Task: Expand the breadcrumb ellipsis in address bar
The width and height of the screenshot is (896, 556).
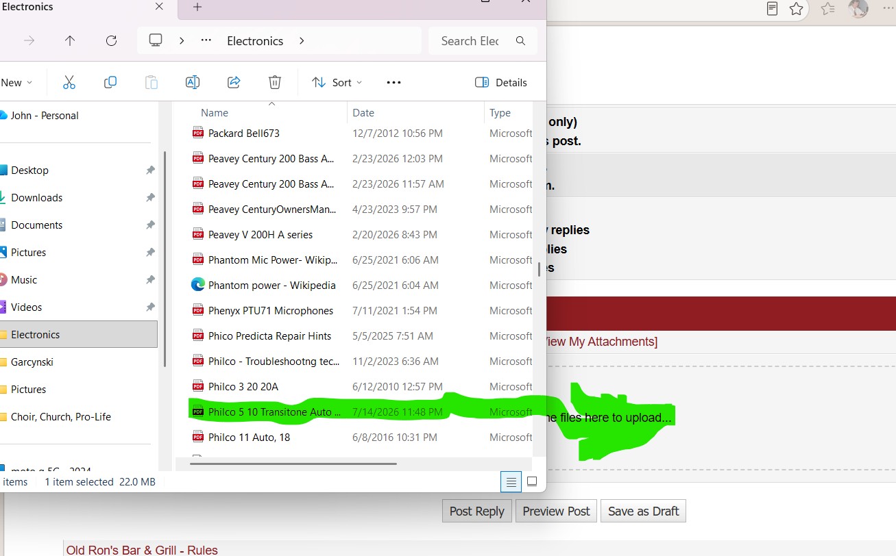Action: pos(206,41)
